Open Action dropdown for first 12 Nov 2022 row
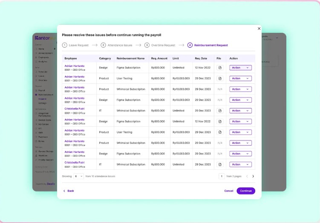Viewport: 320px width, 223px height. (x=240, y=68)
